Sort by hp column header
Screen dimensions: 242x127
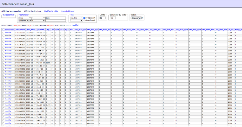[48, 30]
